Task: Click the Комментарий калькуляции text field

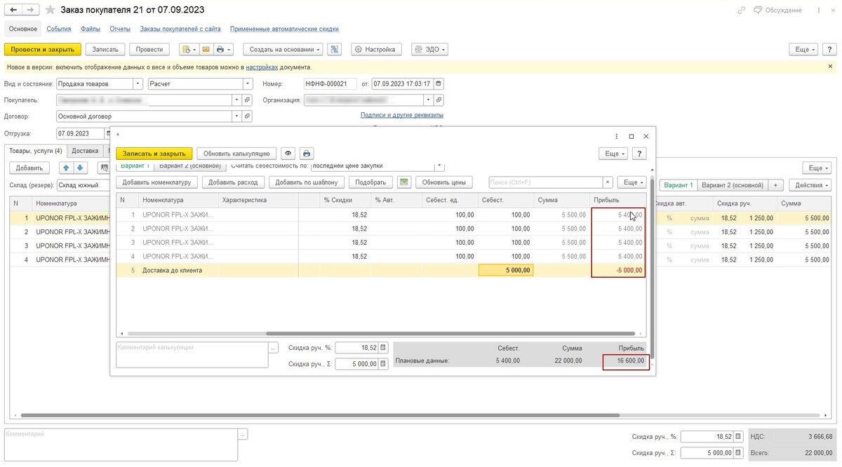Action: [192, 355]
